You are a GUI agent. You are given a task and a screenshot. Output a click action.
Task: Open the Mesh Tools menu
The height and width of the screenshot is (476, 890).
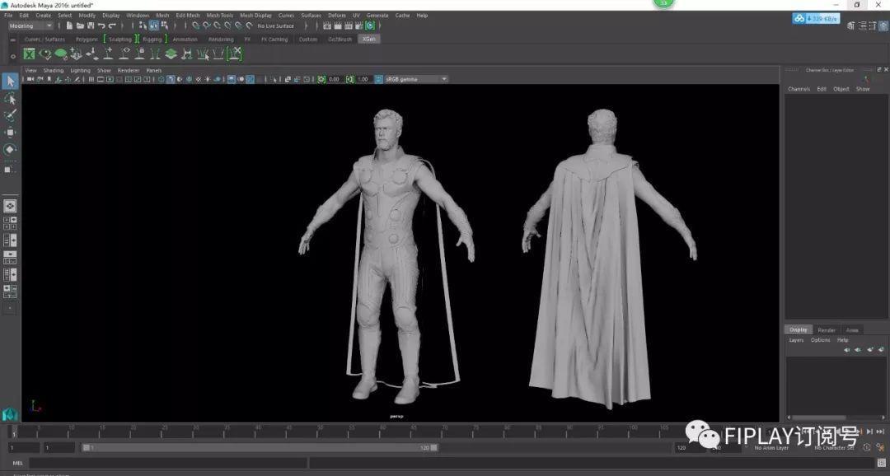(219, 15)
